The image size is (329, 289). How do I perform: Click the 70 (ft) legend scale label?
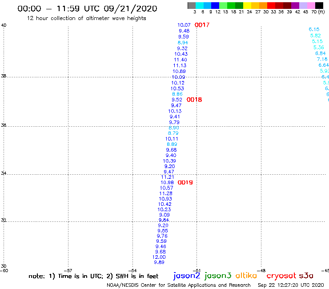point(318,12)
